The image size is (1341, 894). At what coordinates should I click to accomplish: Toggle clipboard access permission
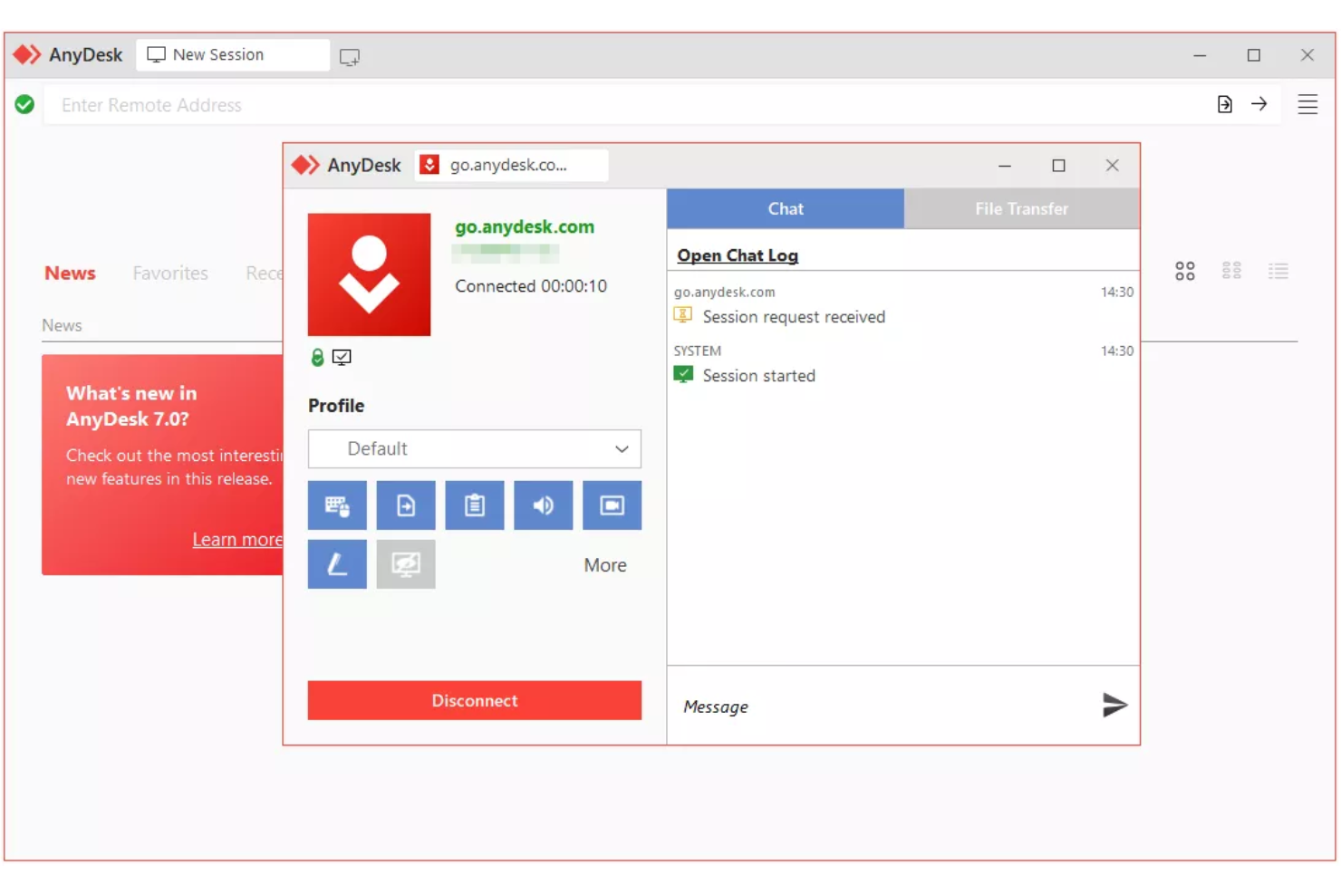point(475,505)
